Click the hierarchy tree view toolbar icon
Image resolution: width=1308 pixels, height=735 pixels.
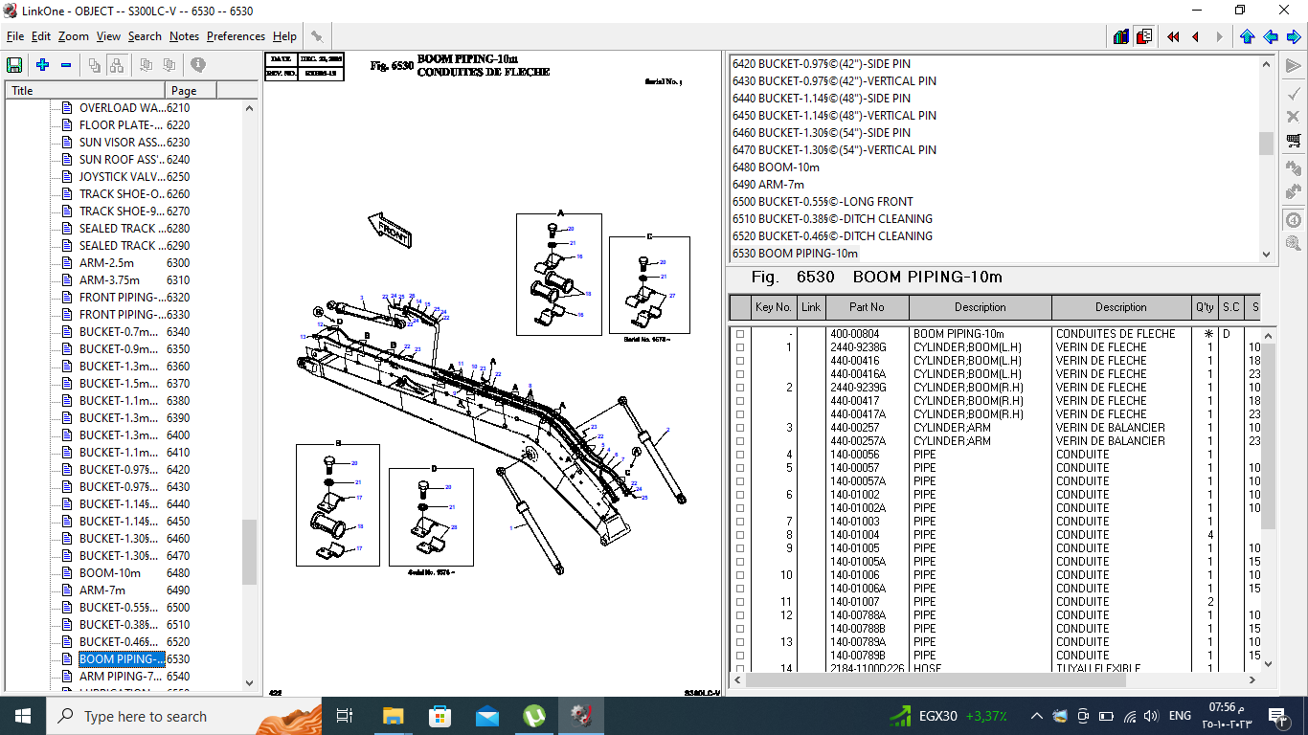116,65
